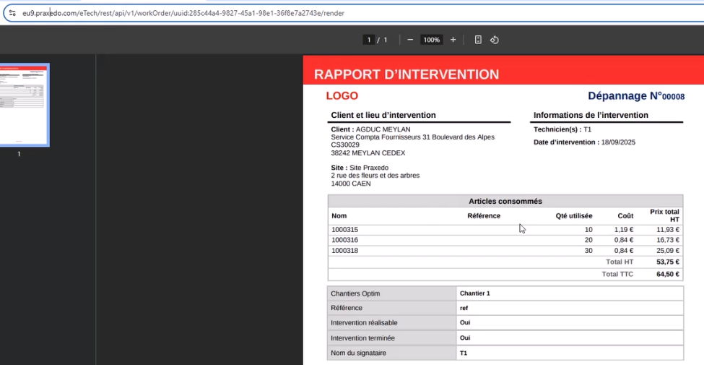704x365 pixels.
Task: Click the Nom column header
Action: click(x=339, y=216)
